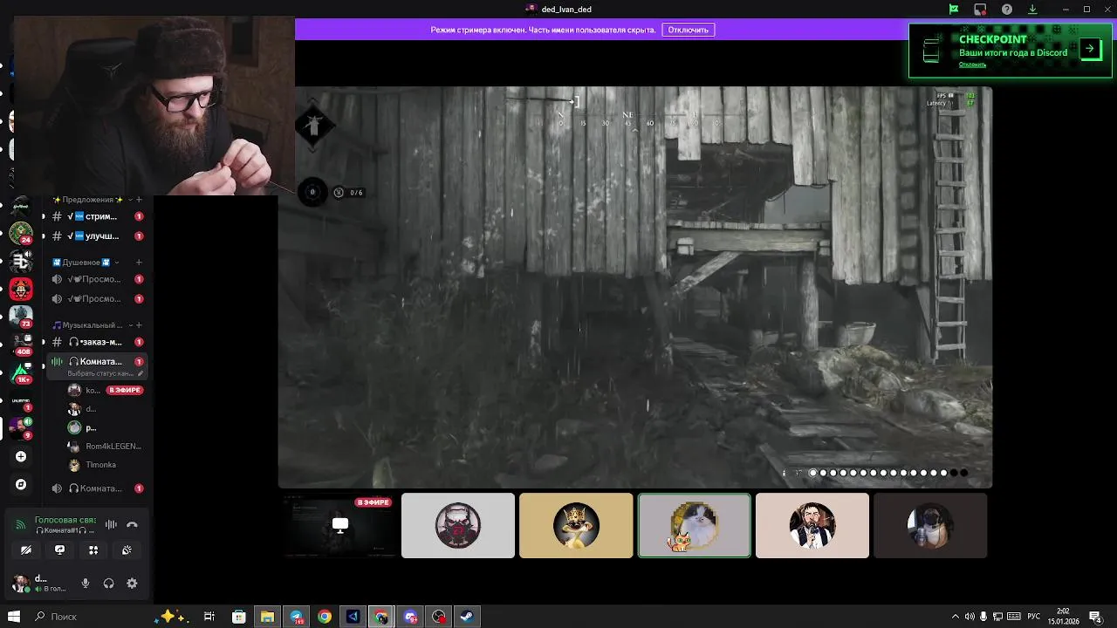Select the white cat avatar participant tile

click(x=695, y=525)
